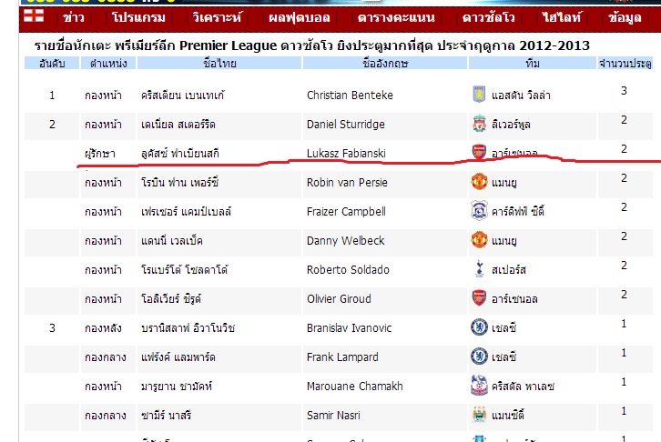Image resolution: width=661 pixels, height=442 pixels.
Task: Select the name Lukasz Fabianski
Action: click(346, 153)
